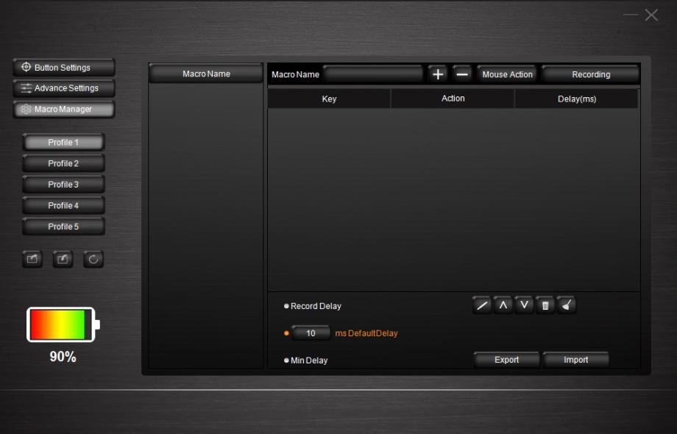This screenshot has width=677, height=434.
Task: Click the edit pencil icon under the table
Action: pos(482,305)
